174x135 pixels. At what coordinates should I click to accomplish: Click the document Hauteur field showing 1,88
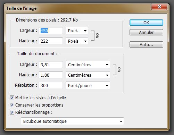pos(51,75)
